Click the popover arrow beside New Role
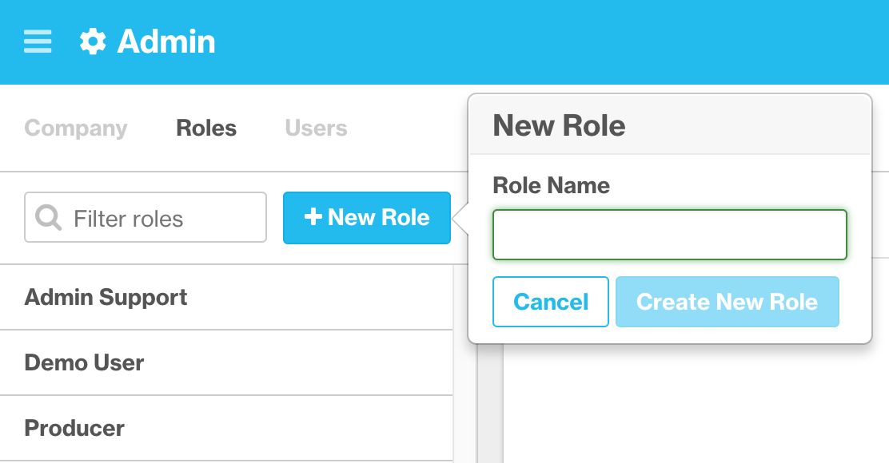Viewport: 889px width, 463px height. 461,218
